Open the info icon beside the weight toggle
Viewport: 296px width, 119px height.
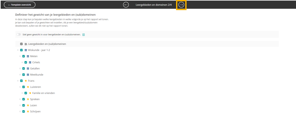pos(84,34)
